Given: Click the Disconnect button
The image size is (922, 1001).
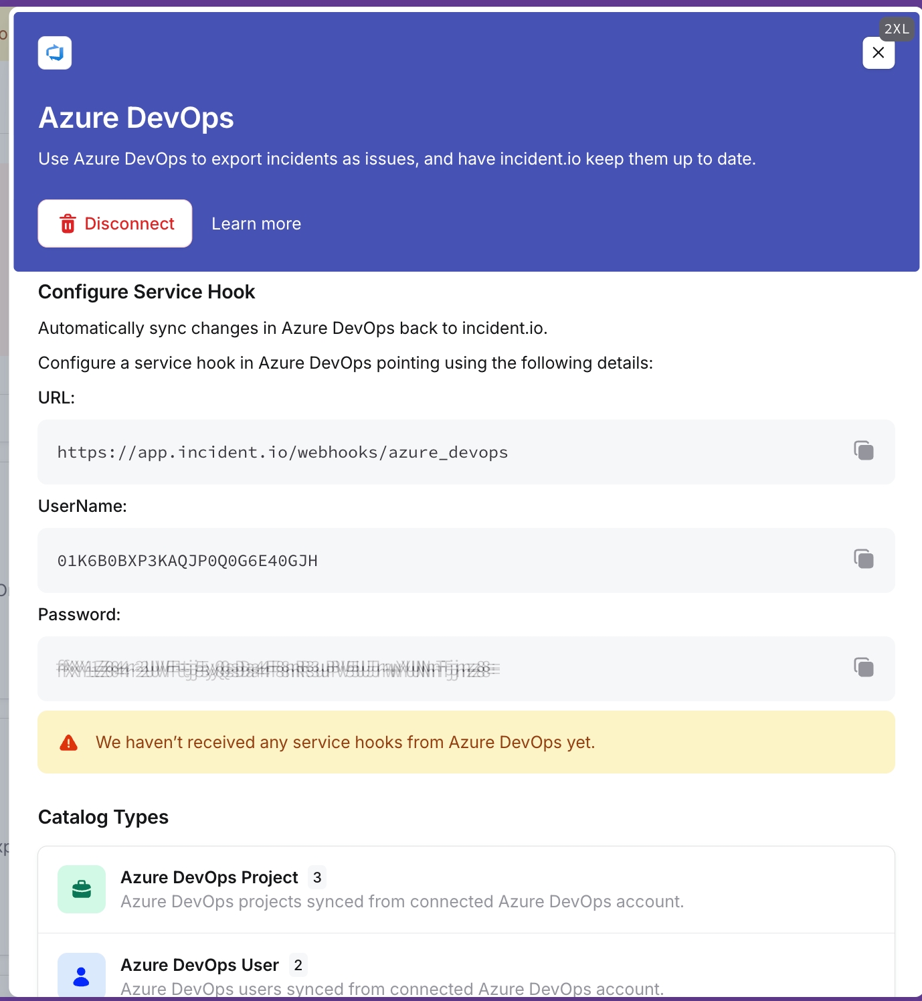Looking at the screenshot, I should [115, 223].
